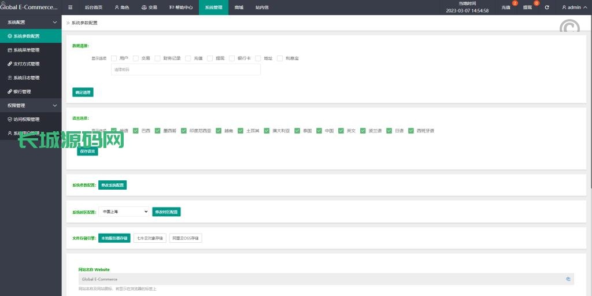Select the 阿里云OSS存储 storage engine button
592x296 pixels.
186,238
